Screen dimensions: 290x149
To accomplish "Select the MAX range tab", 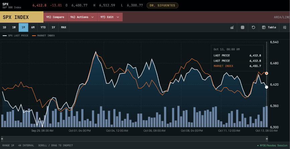I will pyautogui.click(x=63, y=27).
